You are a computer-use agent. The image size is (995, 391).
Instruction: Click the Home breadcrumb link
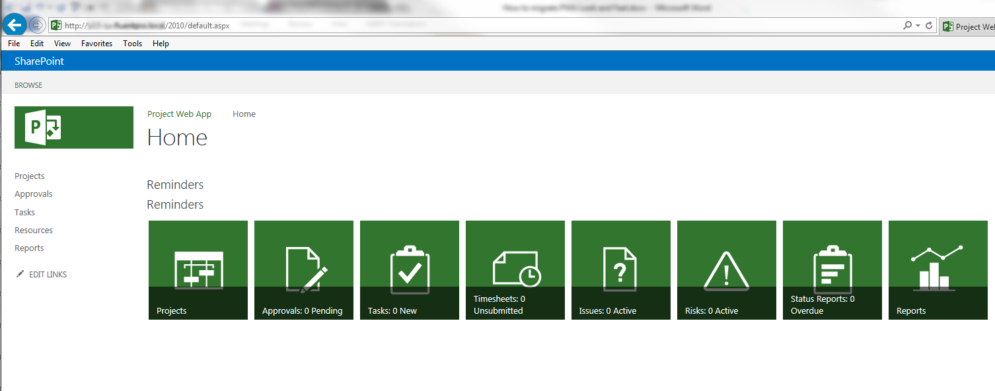tap(244, 114)
